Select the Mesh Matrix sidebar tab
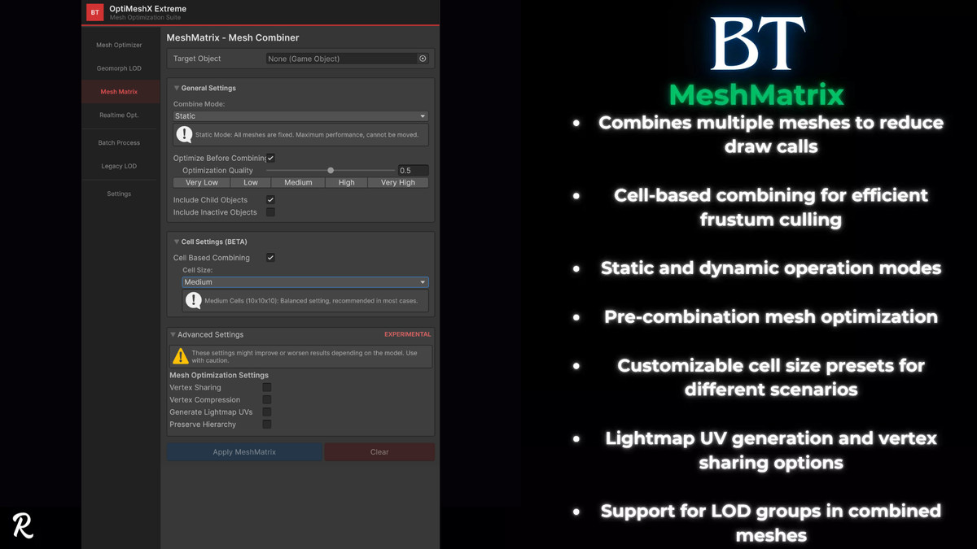This screenshot has height=549, width=977. click(x=119, y=92)
